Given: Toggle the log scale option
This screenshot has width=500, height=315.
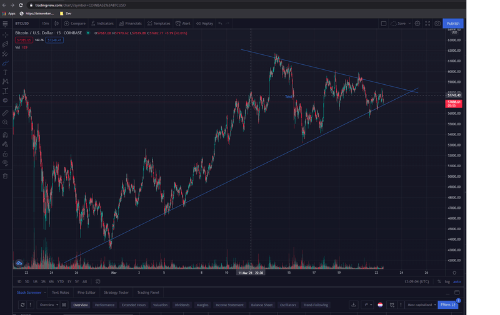Looking at the screenshot, I should click(x=447, y=281).
